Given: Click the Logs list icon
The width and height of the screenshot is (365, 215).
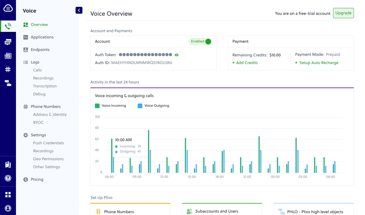Looking at the screenshot, I should pos(26,62).
